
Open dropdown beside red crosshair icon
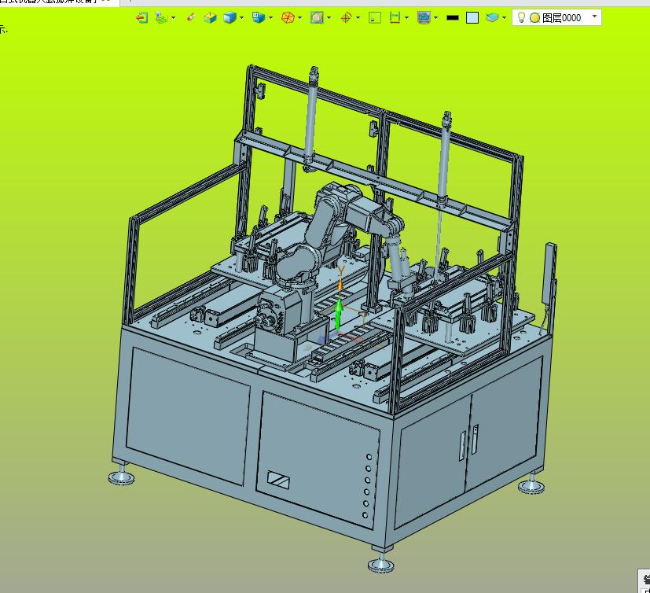pyautogui.click(x=358, y=18)
